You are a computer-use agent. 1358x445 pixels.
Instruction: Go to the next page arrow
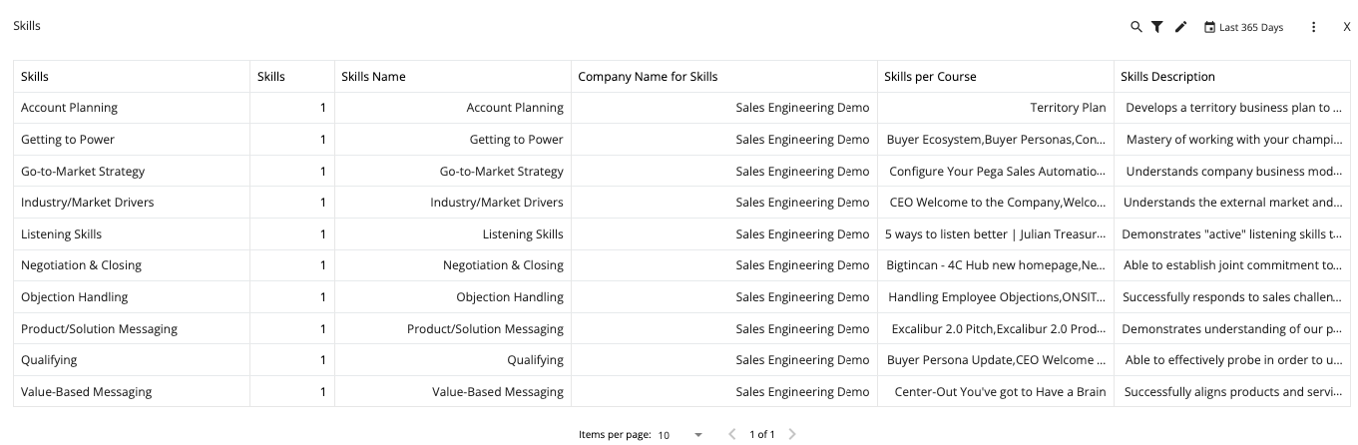[792, 434]
